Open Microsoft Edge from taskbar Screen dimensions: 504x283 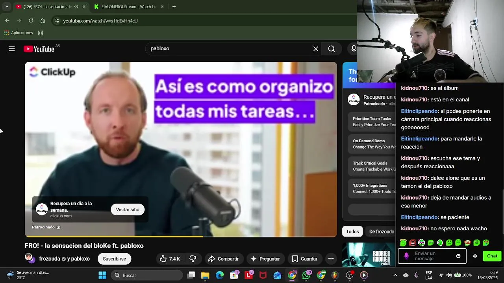tap(220, 275)
